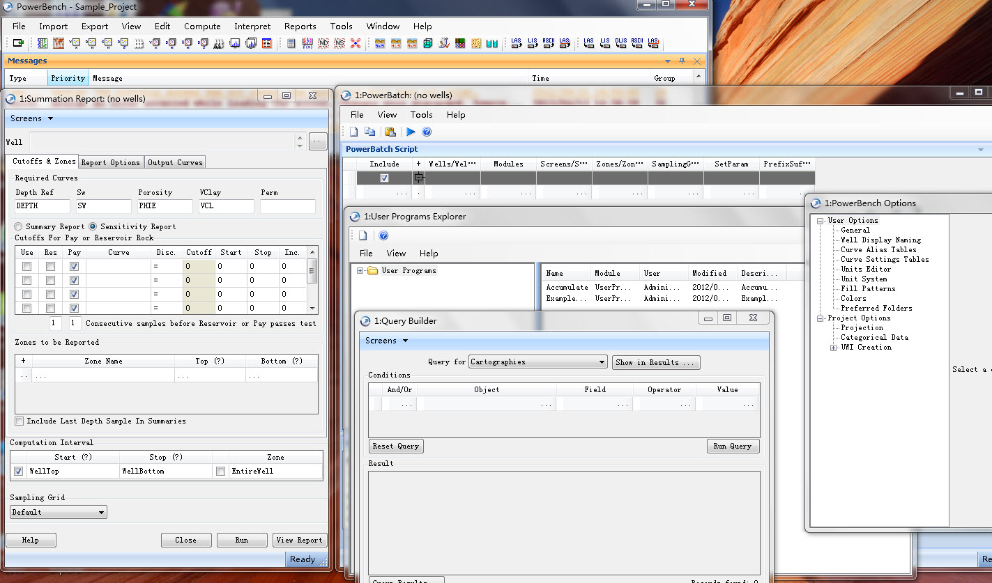Click the View Report button
The image size is (992, 583).
point(300,540)
